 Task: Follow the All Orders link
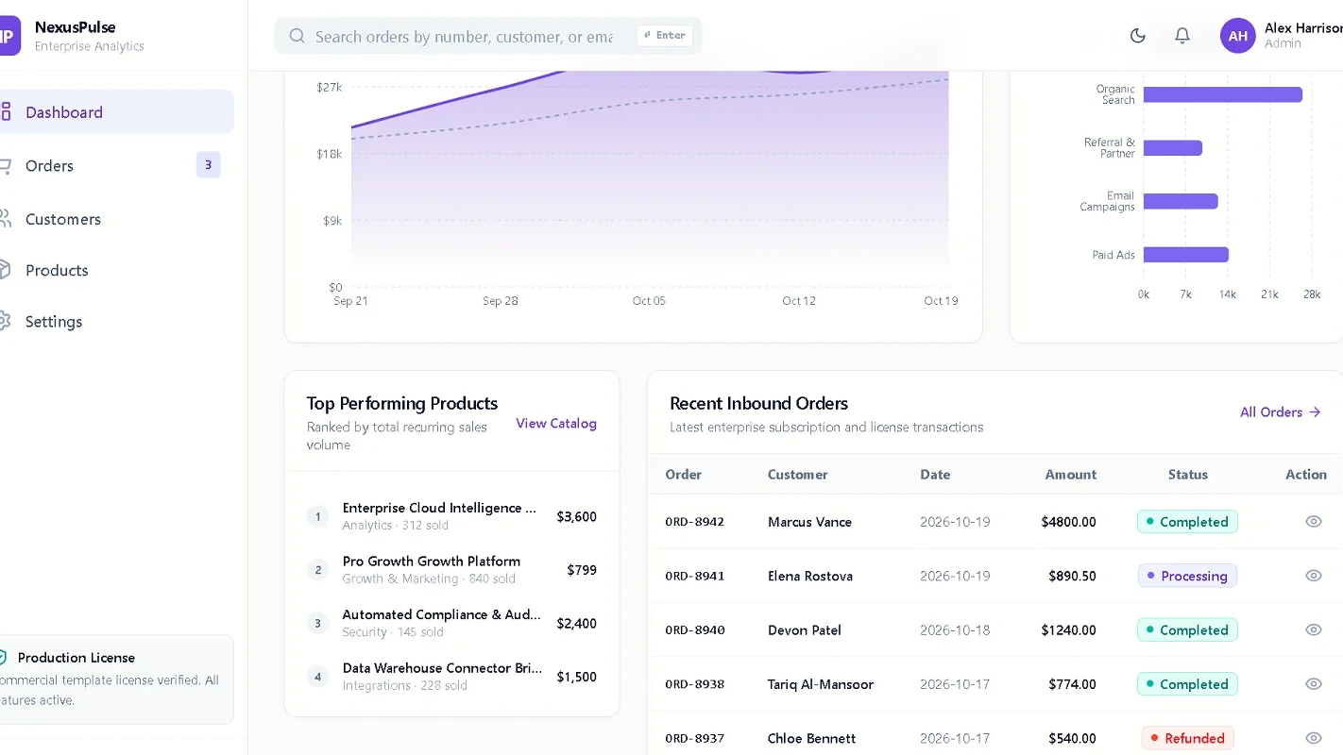click(1280, 412)
